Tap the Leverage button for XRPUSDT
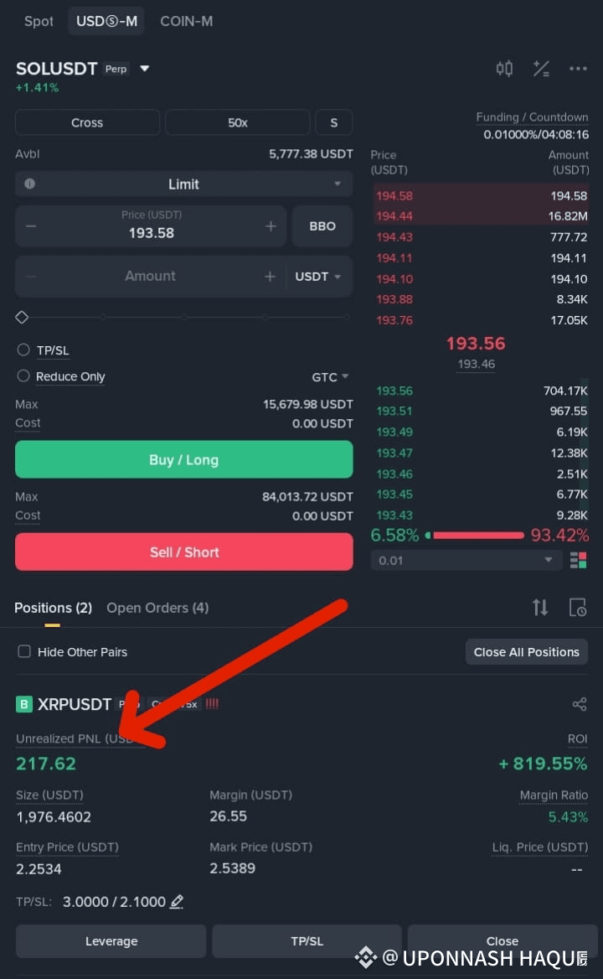 [x=111, y=941]
